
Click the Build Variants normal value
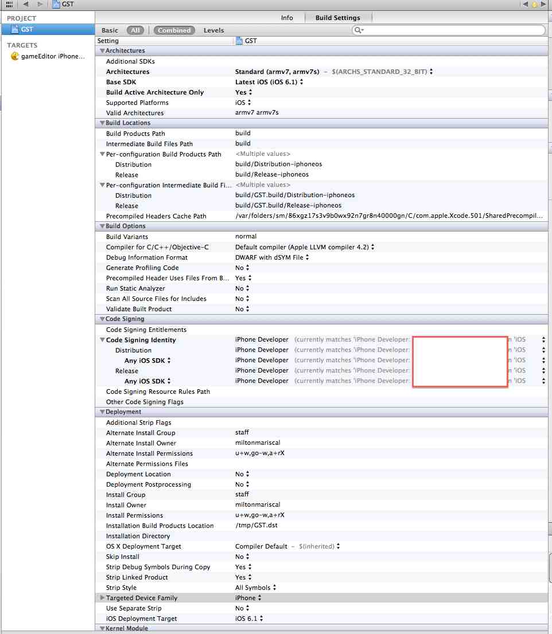[246, 236]
